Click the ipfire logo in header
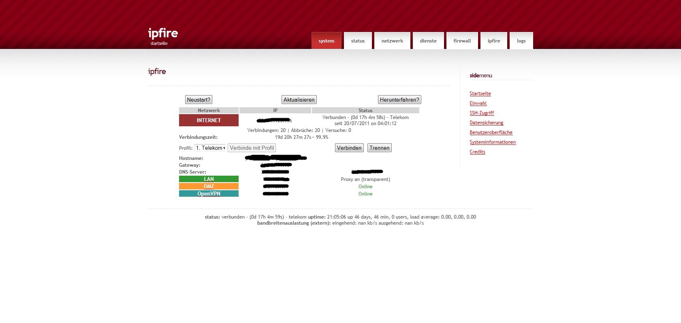Image resolution: width=681 pixels, height=323 pixels. 163,33
